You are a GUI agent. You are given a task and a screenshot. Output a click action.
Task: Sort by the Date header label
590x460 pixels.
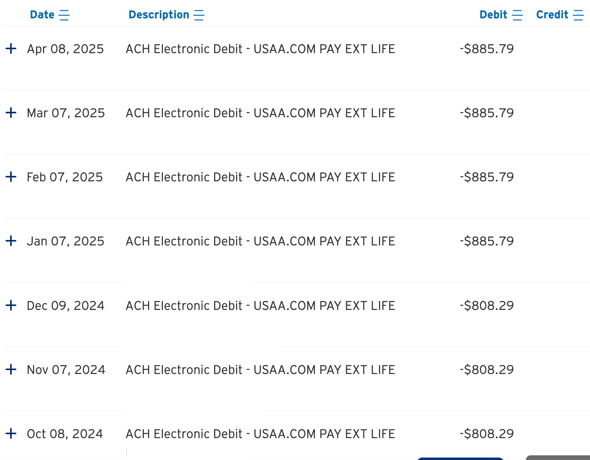pos(42,15)
